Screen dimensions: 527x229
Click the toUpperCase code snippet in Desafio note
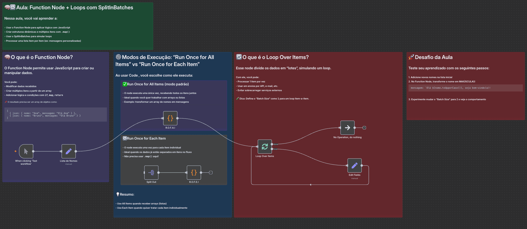click(x=450, y=88)
